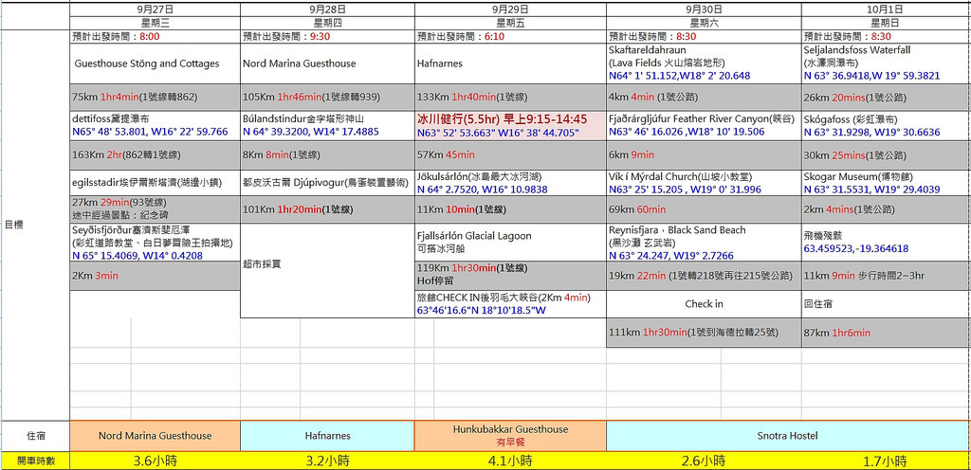Select the 9月27日 date header cell
The image size is (971, 470).
pyautogui.click(x=155, y=9)
